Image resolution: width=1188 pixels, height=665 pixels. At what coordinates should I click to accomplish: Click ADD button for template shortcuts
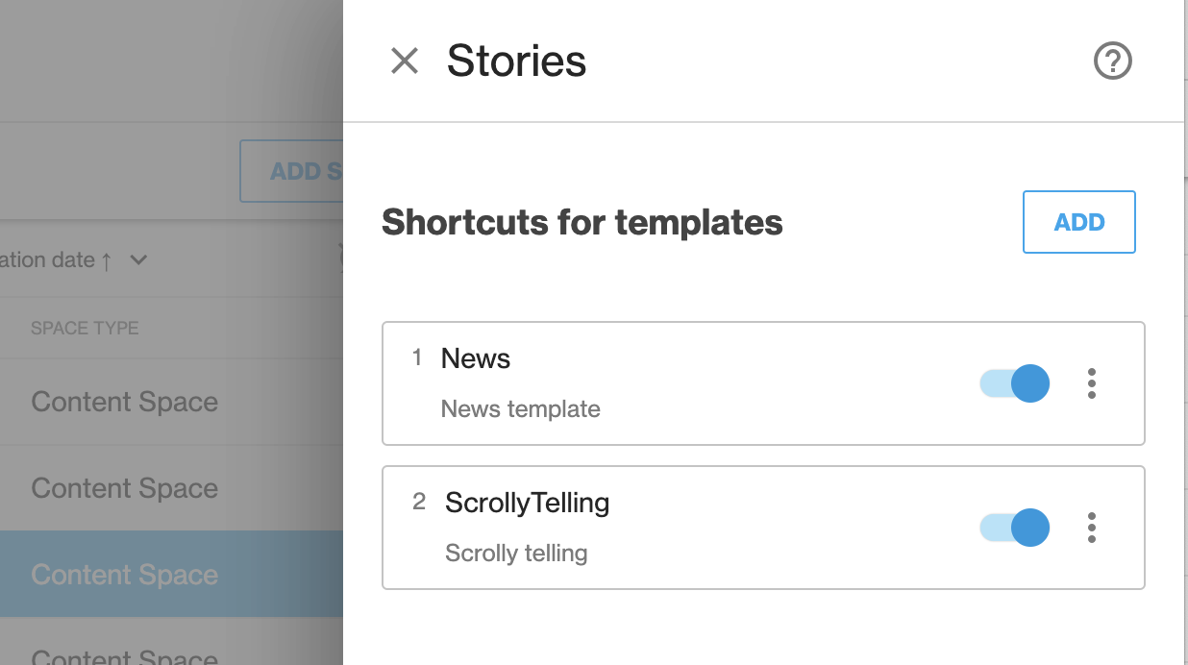coord(1079,222)
